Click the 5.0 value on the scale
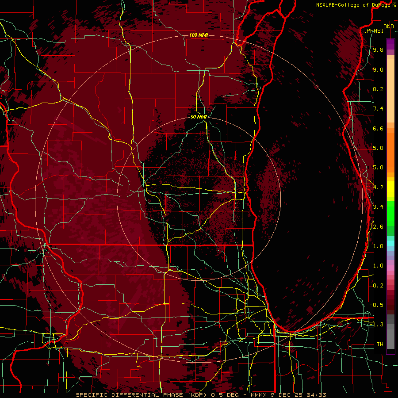Screen dimensions: 398x398 pyautogui.click(x=378, y=168)
